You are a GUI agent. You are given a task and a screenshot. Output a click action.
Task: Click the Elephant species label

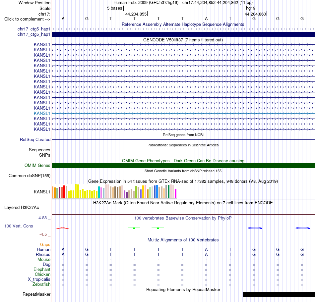(x=42, y=269)
